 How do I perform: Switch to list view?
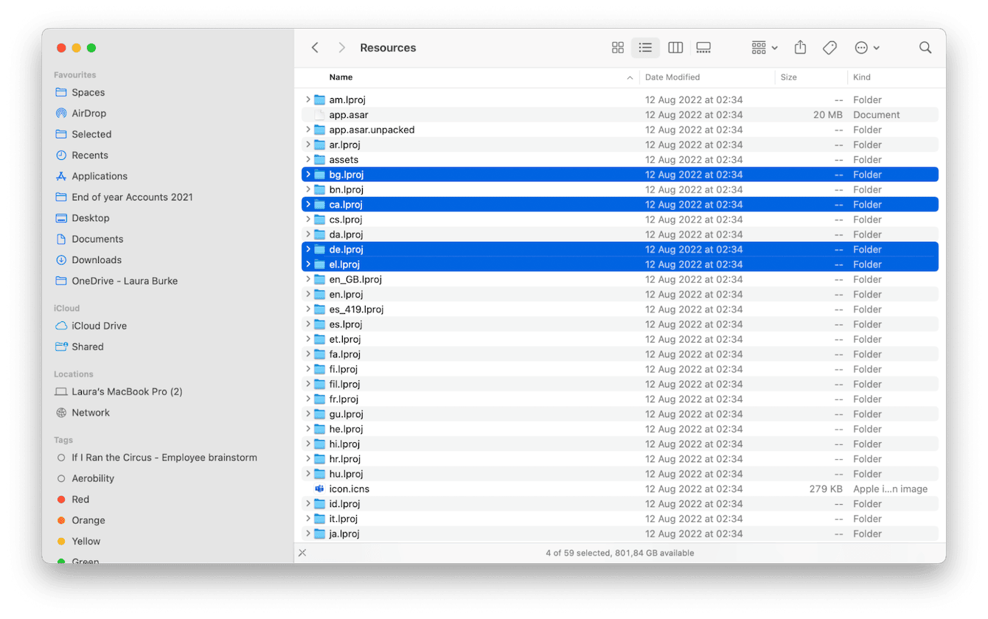pyautogui.click(x=645, y=48)
